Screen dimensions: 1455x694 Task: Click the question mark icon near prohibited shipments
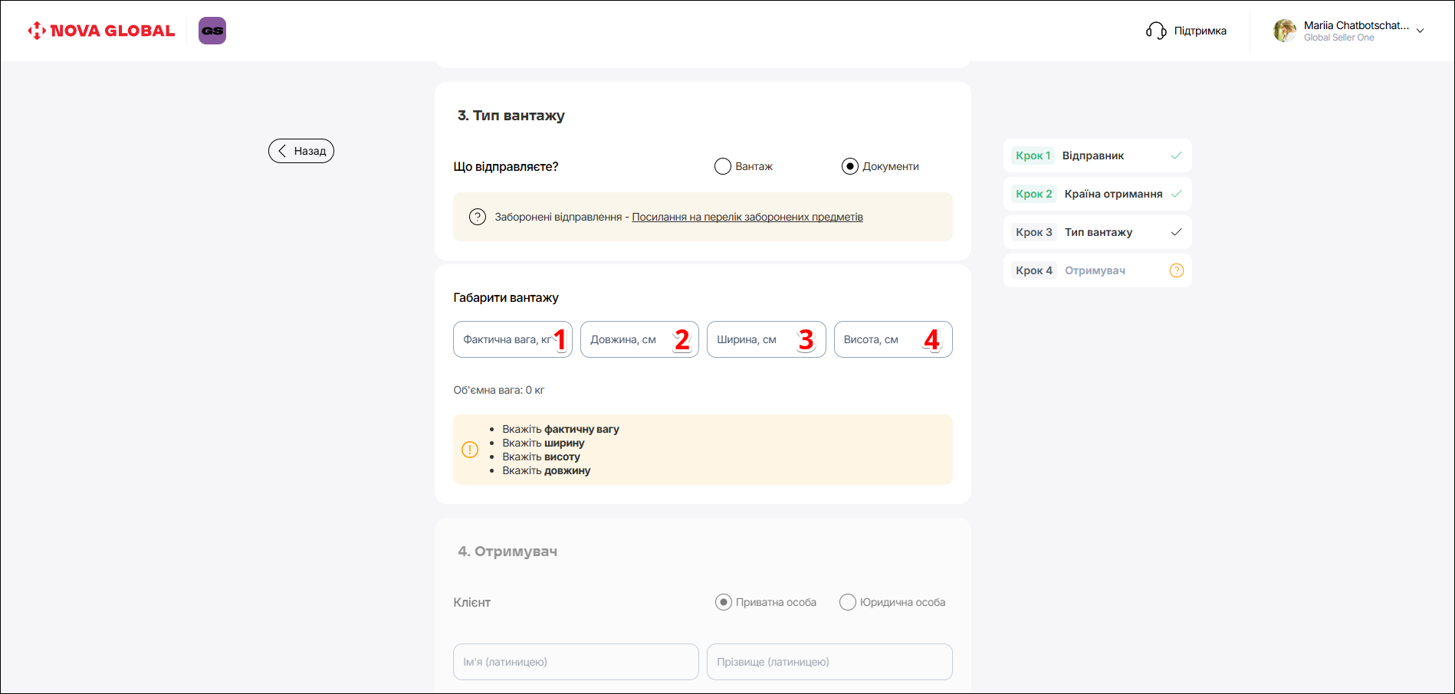pyautogui.click(x=478, y=217)
